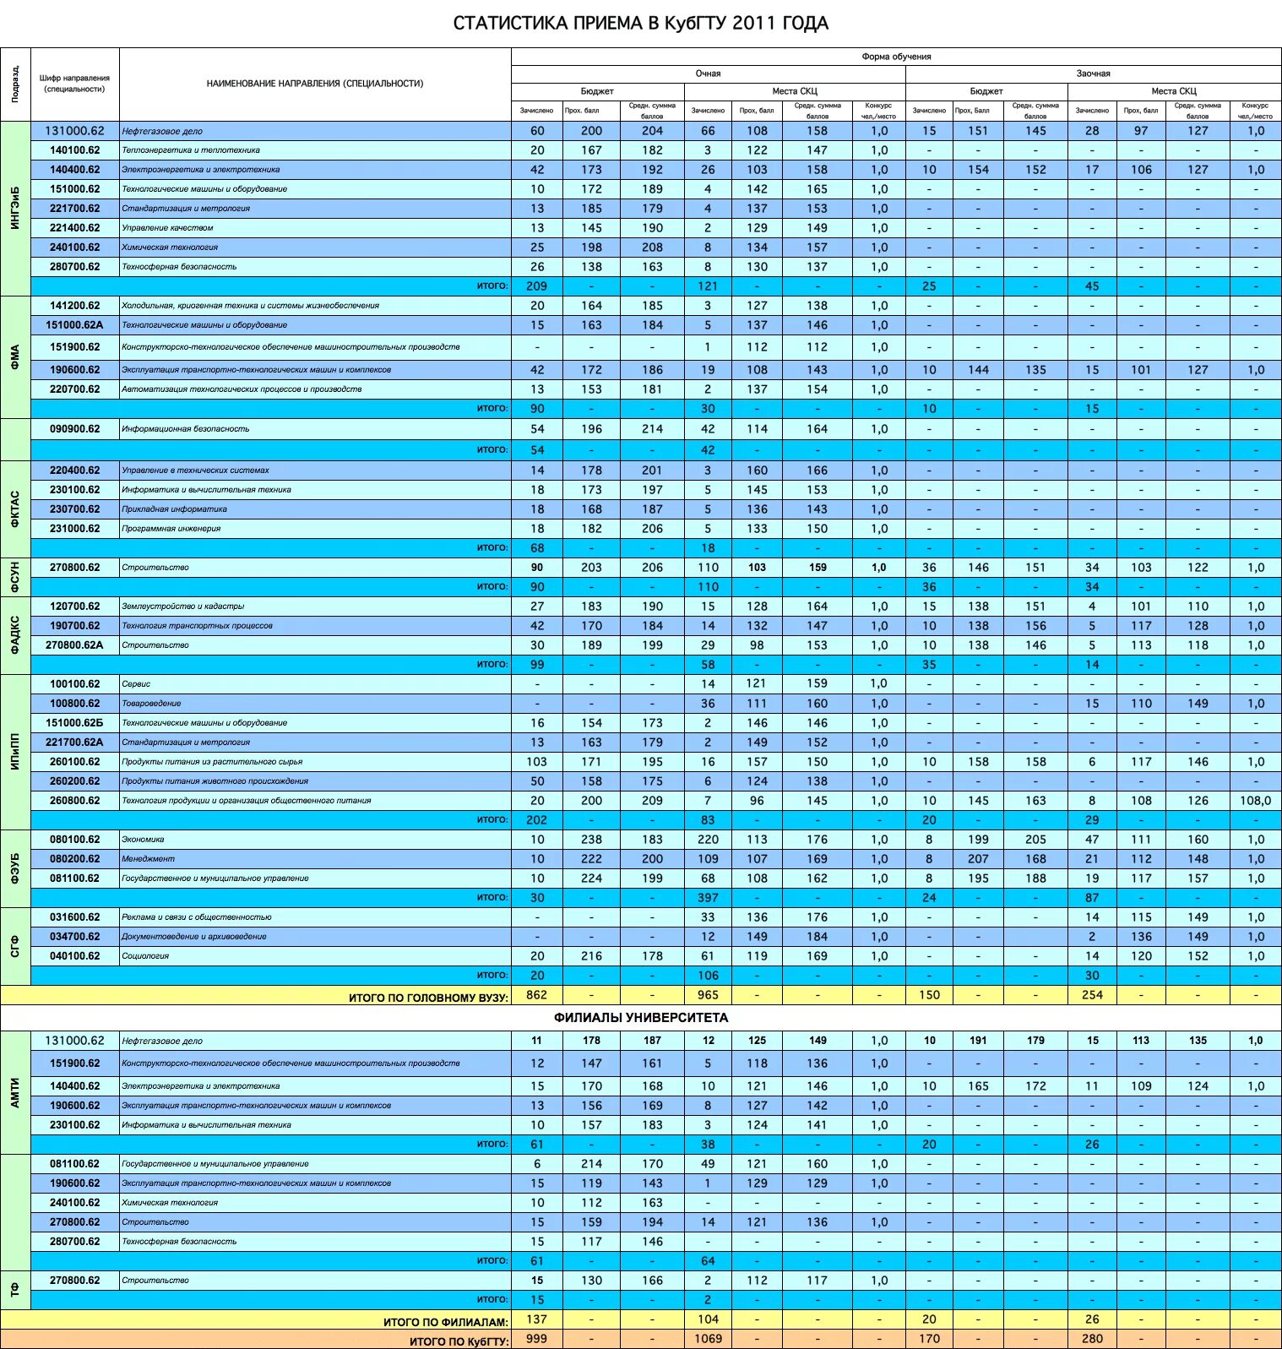Screen dimensions: 1282x1349
Task: Click the grand total '1069'
Action: [x=708, y=1339]
